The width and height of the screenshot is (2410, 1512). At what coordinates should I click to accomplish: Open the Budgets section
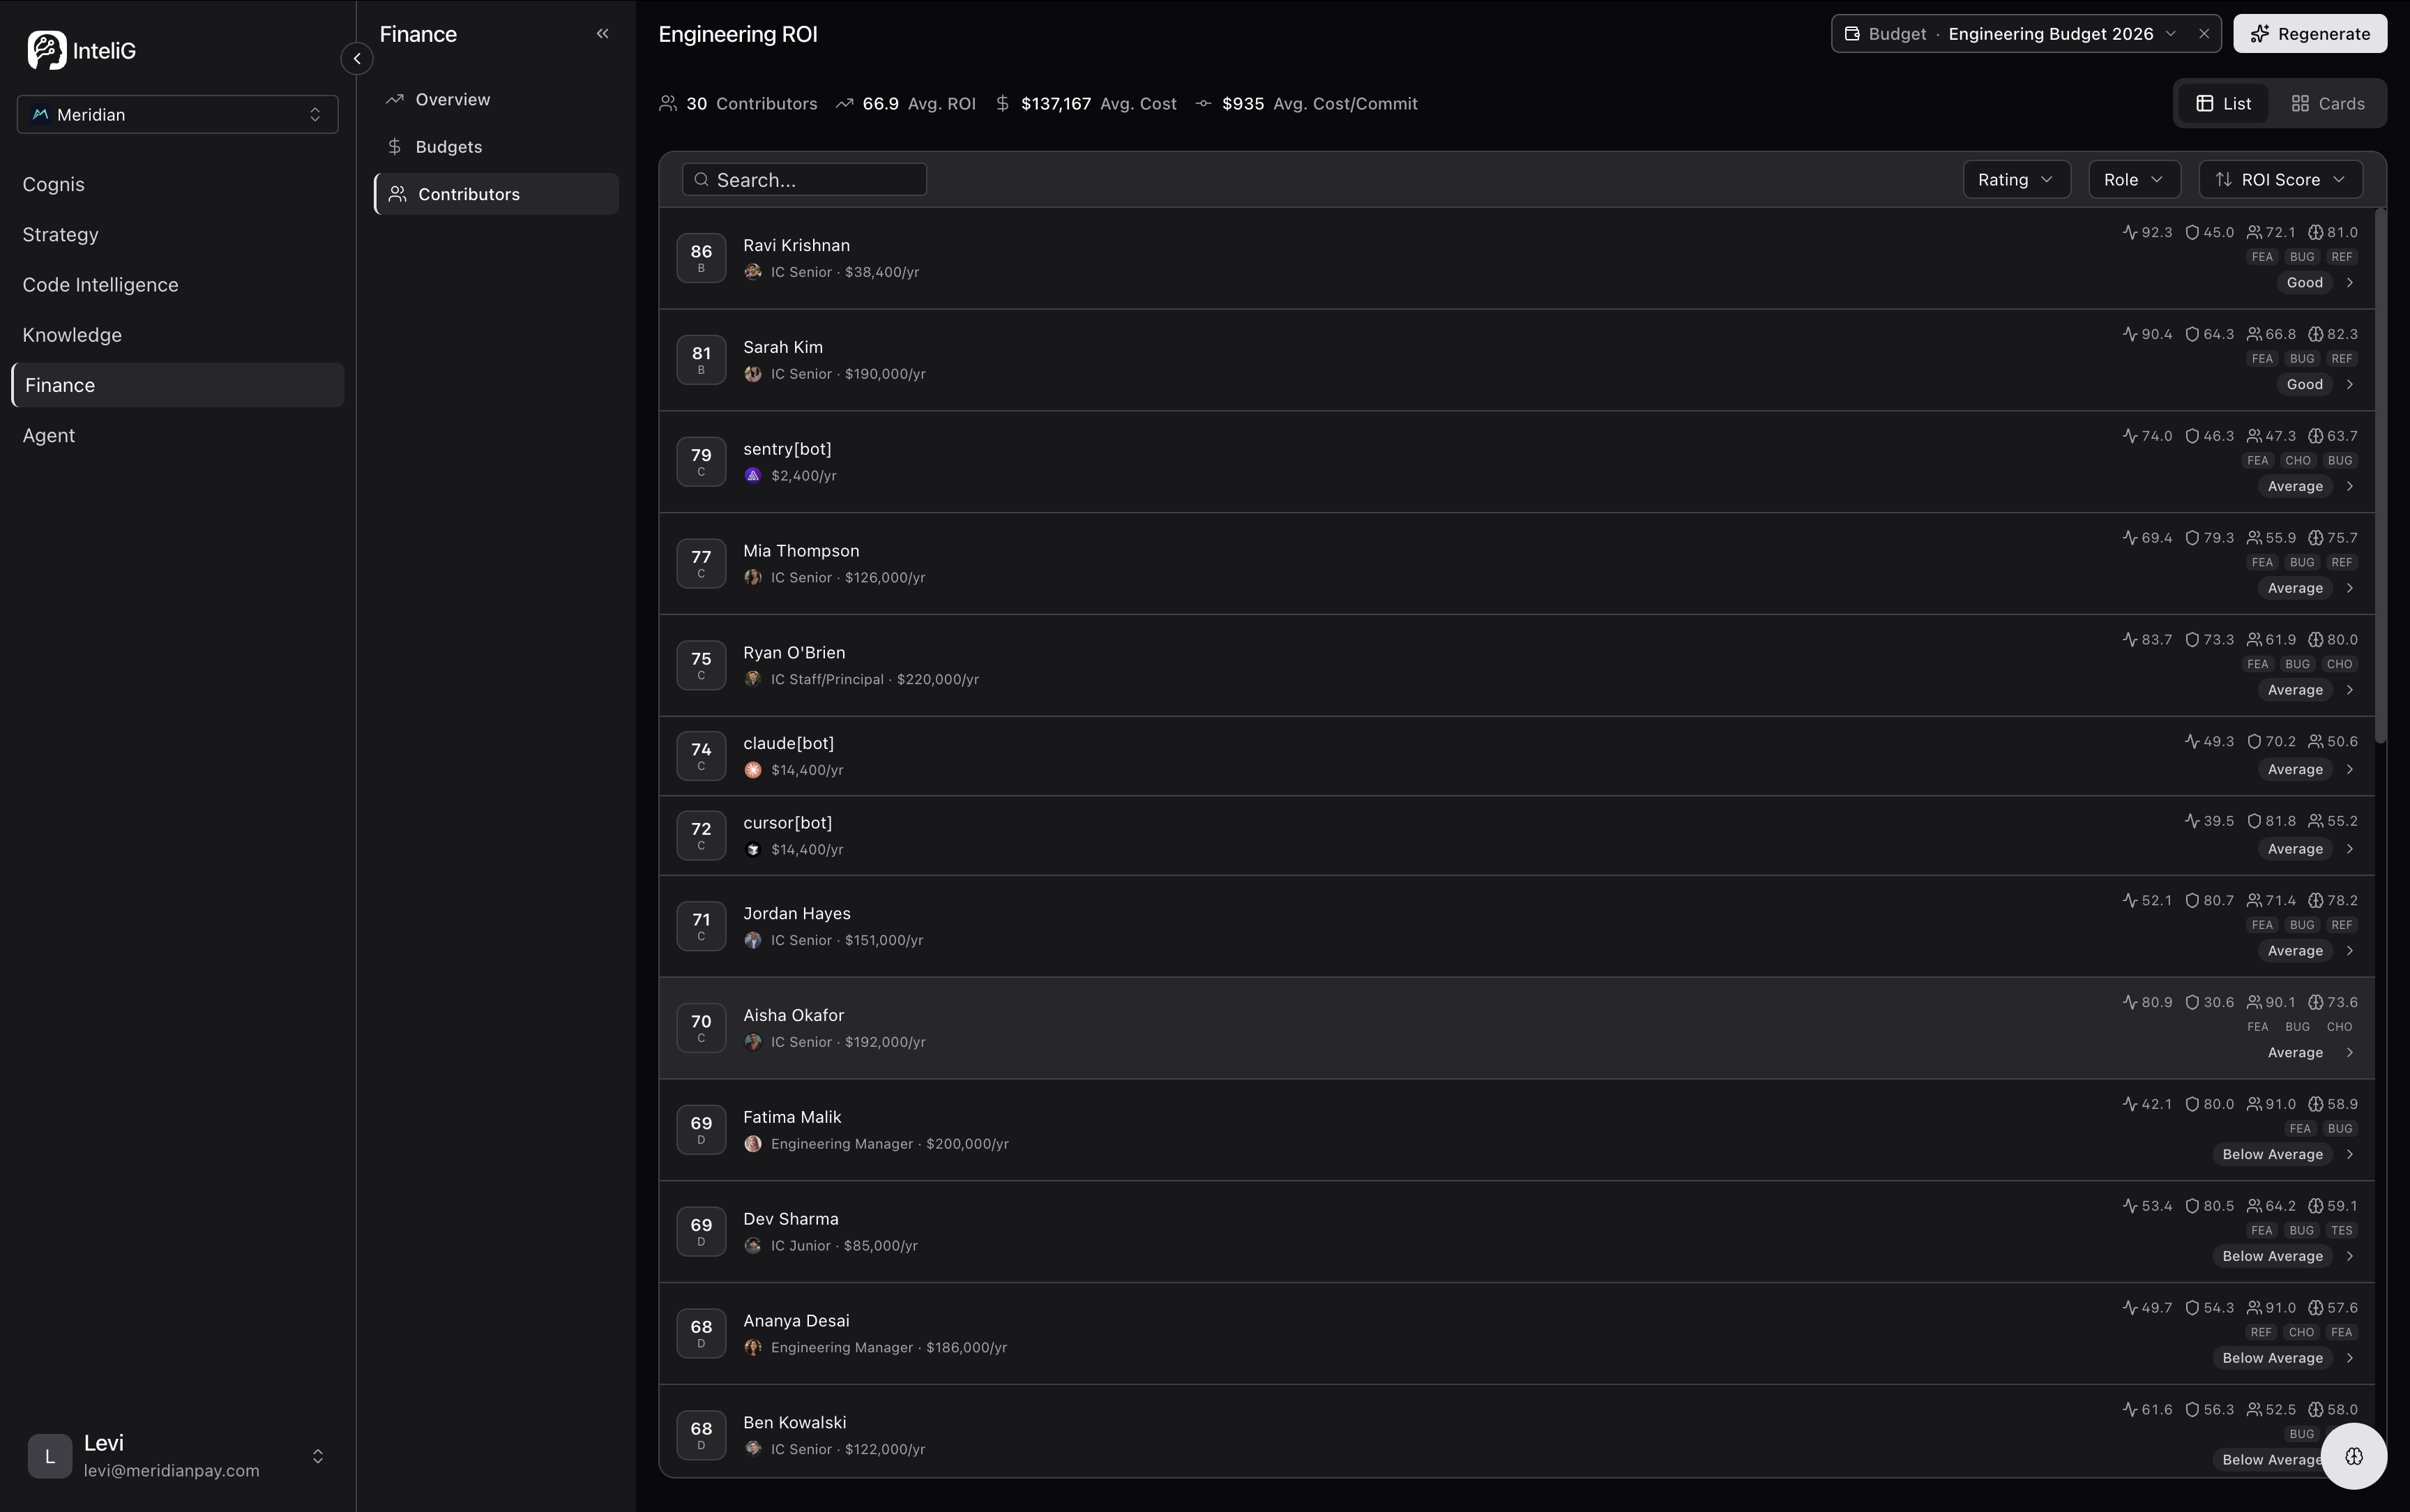click(448, 147)
